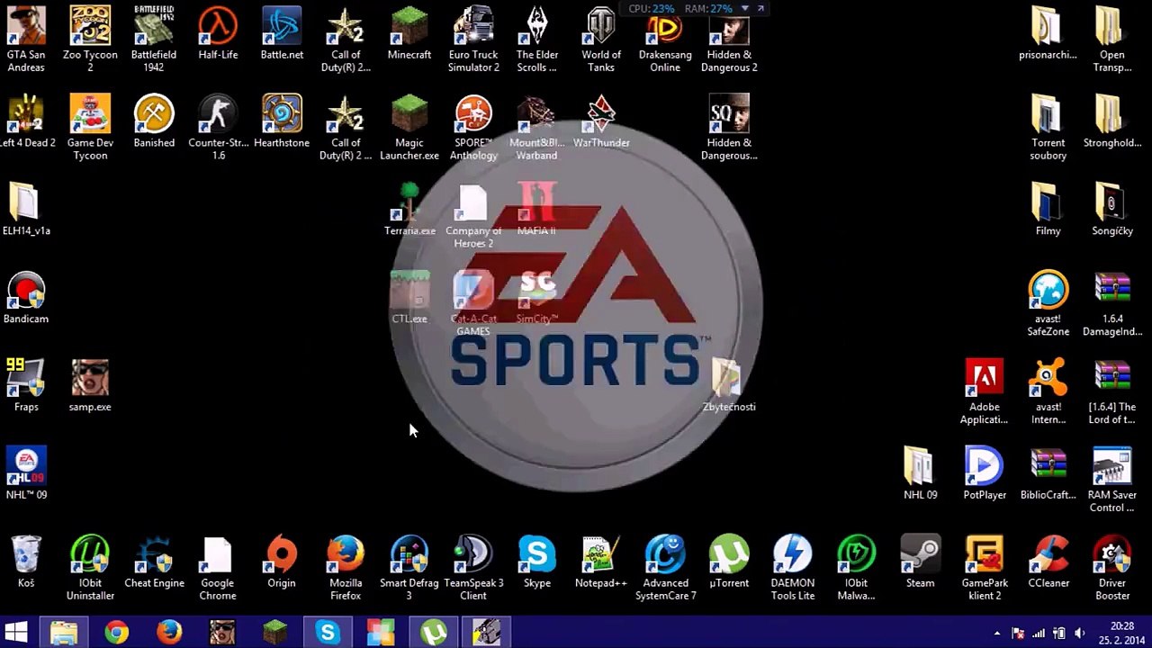Select the Minecraft desktop shortcut
The width and height of the screenshot is (1152, 648).
point(409,33)
